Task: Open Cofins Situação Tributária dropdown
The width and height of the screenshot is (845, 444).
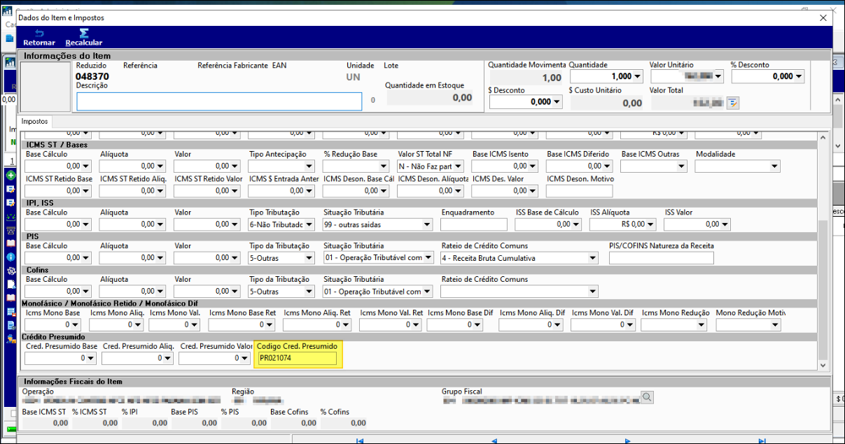Action: pyautogui.click(x=426, y=292)
